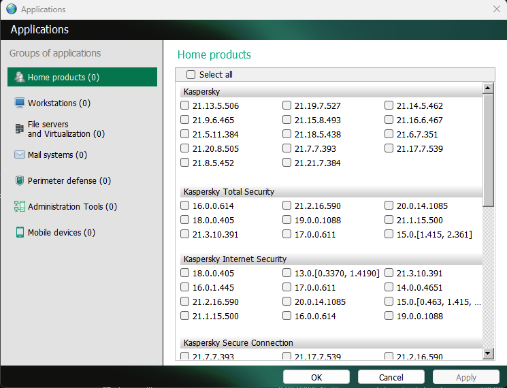Image resolution: width=507 pixels, height=388 pixels.
Task: Enable Total Security version 17.0.0.611
Action: [x=287, y=233]
